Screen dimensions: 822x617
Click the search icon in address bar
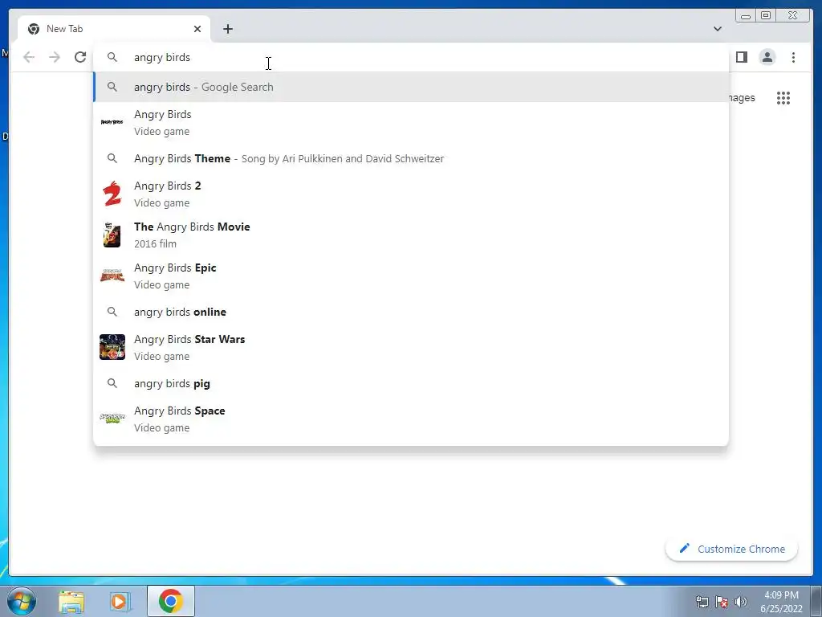(x=112, y=57)
